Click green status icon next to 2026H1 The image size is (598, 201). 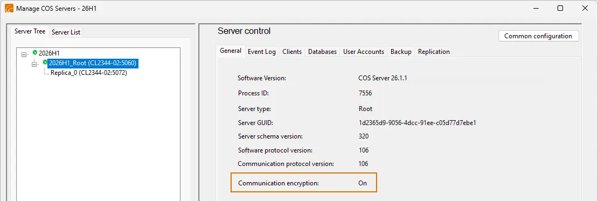(x=35, y=53)
